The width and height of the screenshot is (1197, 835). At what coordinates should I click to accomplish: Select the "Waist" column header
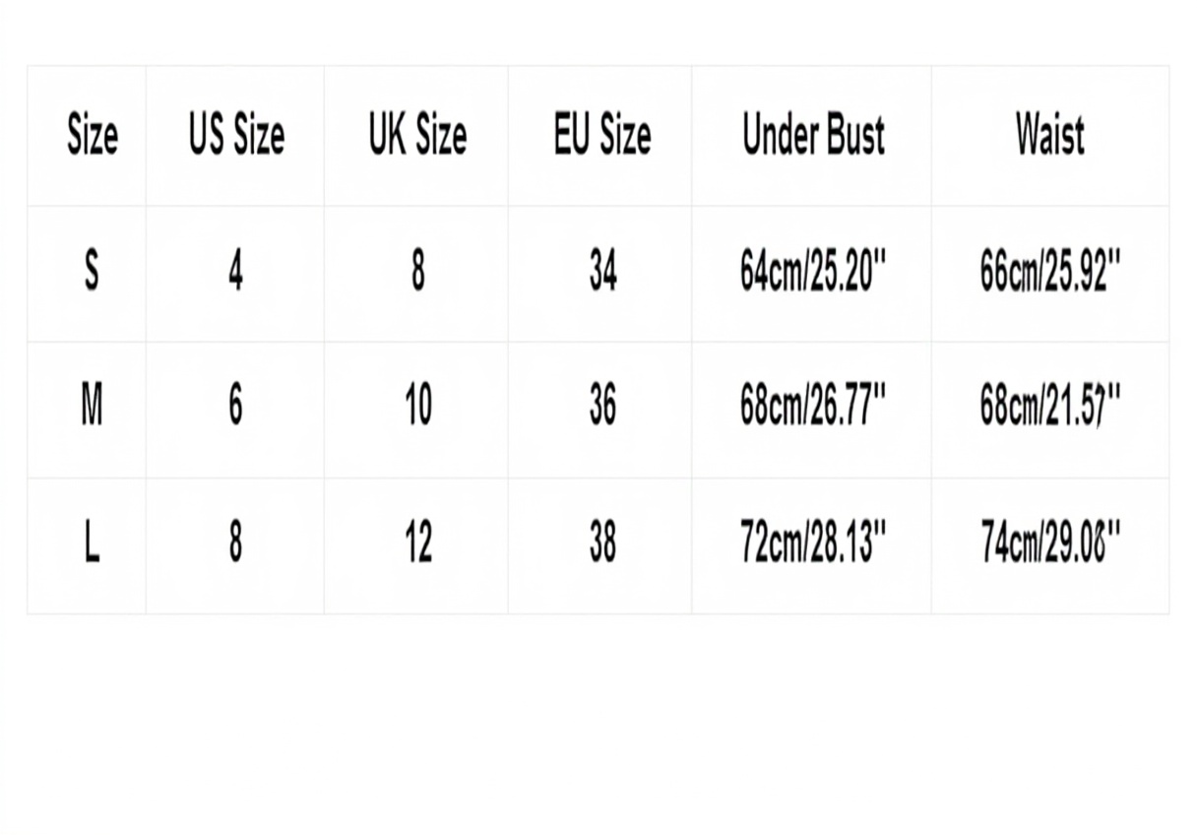(x=1050, y=135)
